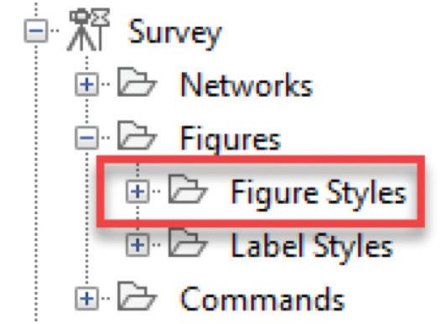The width and height of the screenshot is (441, 324).
Task: Click the Figure Styles folder icon
Action: point(188,189)
